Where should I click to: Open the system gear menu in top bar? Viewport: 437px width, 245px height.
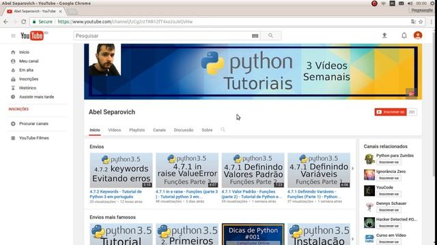click(x=433, y=3)
